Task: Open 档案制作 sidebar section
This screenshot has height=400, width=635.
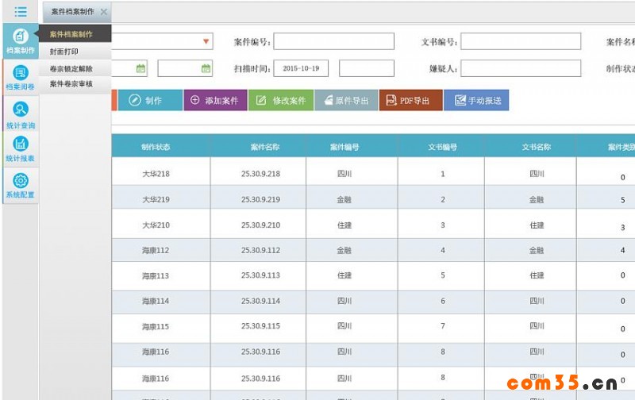Action: coord(21,41)
